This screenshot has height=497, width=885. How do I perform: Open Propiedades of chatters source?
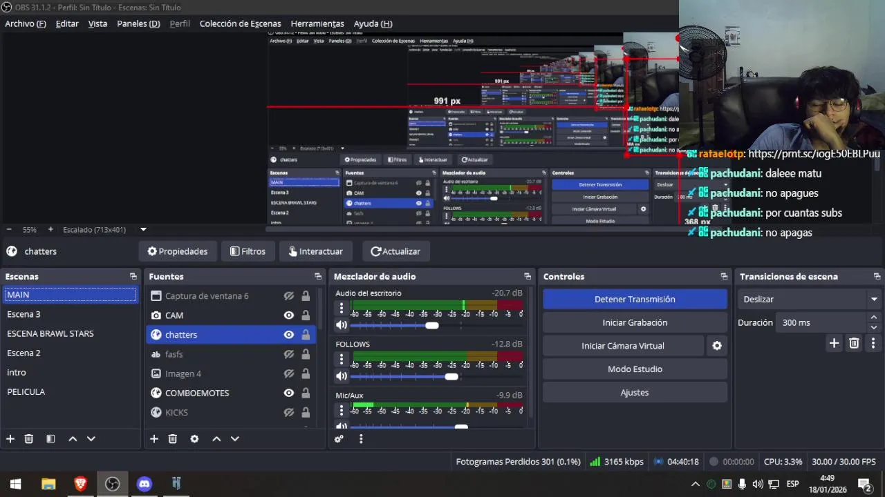tap(178, 251)
